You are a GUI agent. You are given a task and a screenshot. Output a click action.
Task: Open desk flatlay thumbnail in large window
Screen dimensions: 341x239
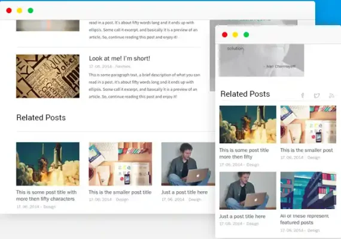tap(120, 164)
